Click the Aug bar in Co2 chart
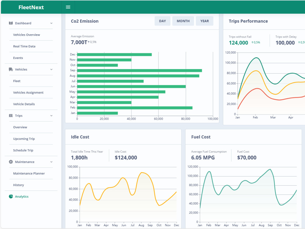 [138, 76]
